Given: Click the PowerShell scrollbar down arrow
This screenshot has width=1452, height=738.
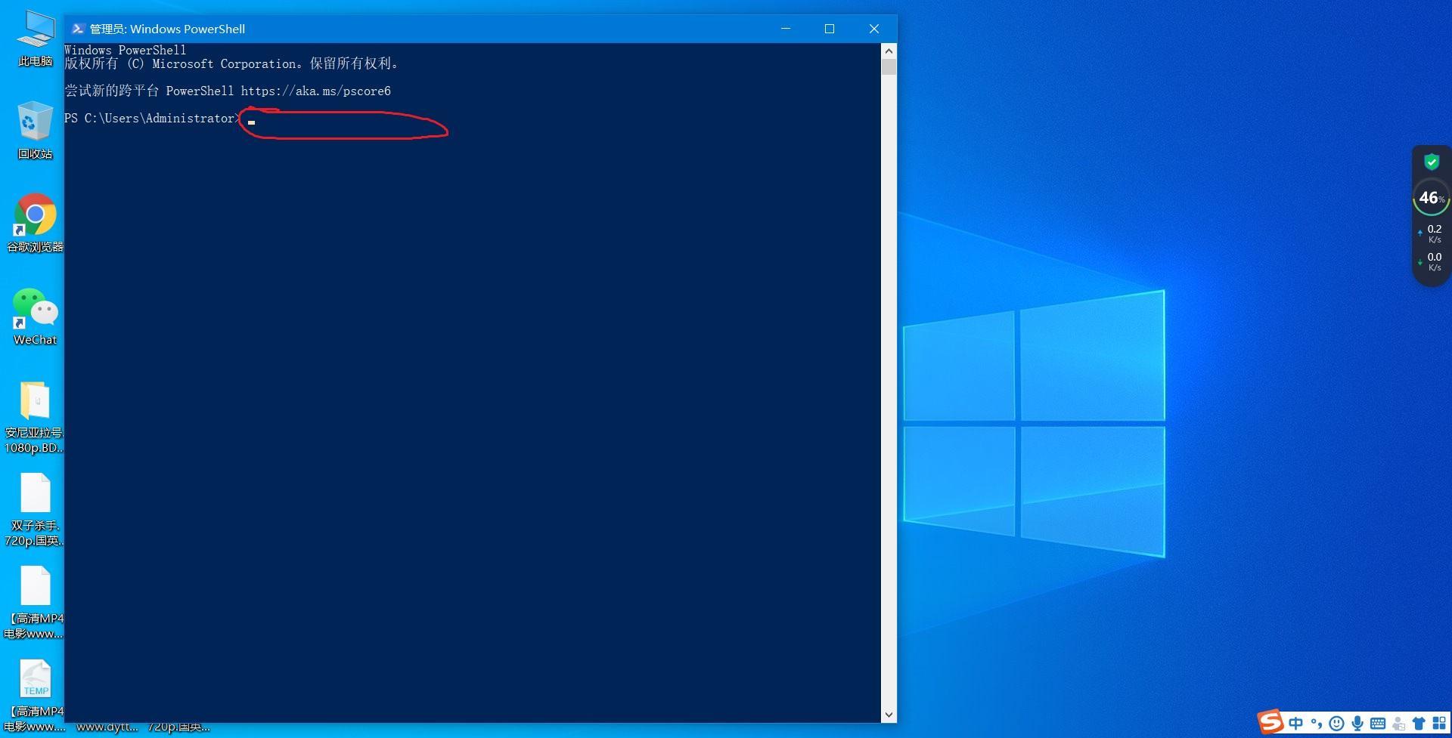Looking at the screenshot, I should click(889, 715).
